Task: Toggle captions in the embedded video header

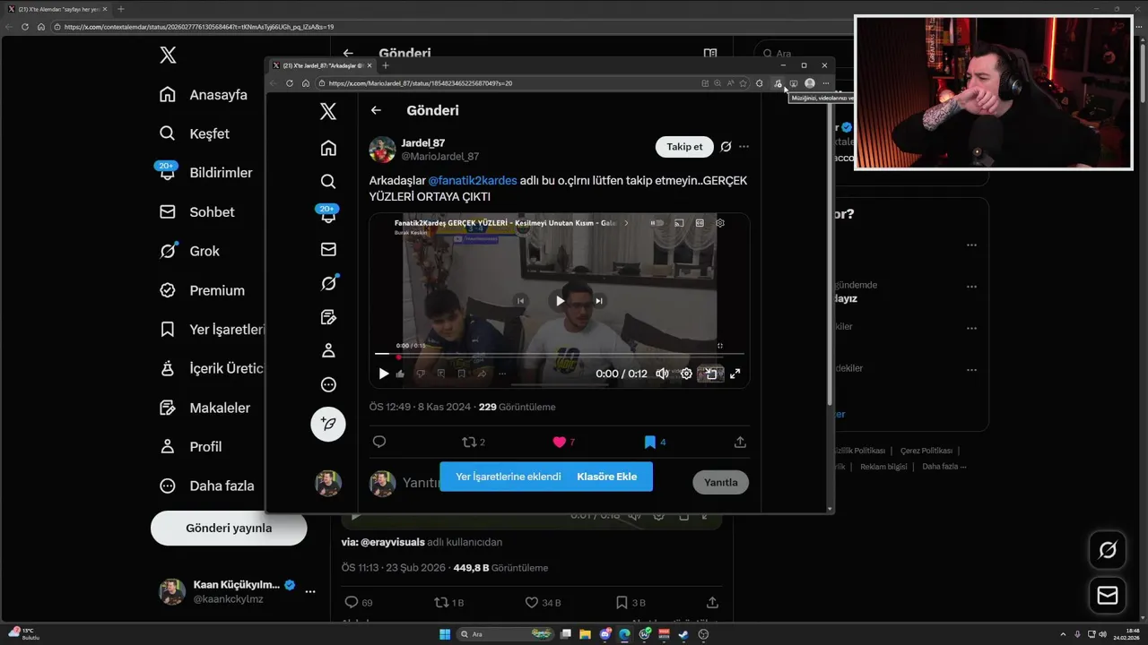Action: (700, 223)
